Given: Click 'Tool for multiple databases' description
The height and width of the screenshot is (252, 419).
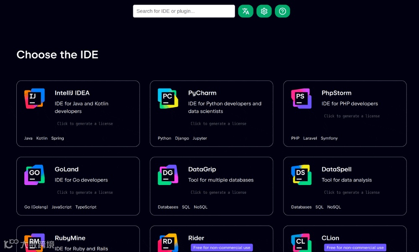Looking at the screenshot, I should 221,180.
